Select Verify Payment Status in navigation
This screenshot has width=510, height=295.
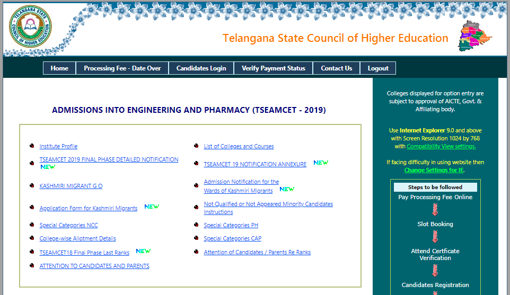pyautogui.click(x=273, y=68)
